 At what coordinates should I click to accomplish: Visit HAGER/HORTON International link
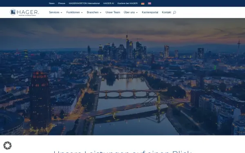(84, 3)
